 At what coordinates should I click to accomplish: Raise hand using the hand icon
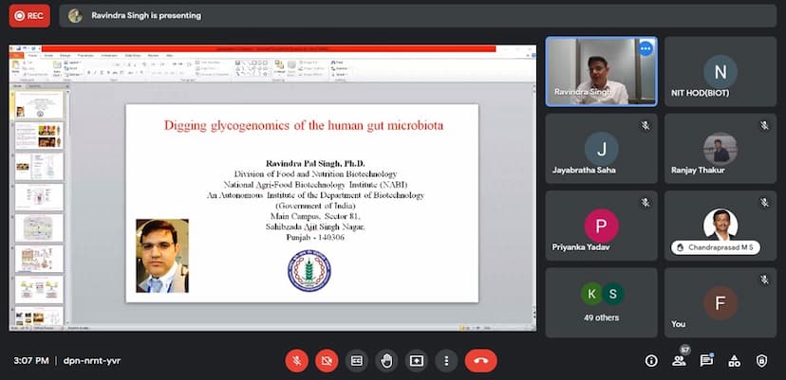[386, 360]
